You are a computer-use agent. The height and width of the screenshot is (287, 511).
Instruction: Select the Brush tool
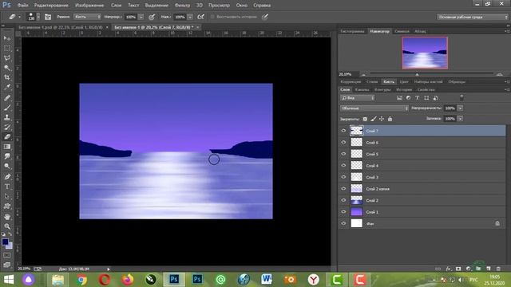click(7, 108)
